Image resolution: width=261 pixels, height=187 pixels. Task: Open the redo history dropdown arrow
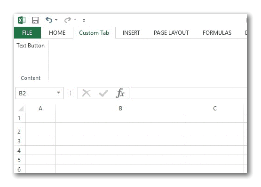point(75,20)
